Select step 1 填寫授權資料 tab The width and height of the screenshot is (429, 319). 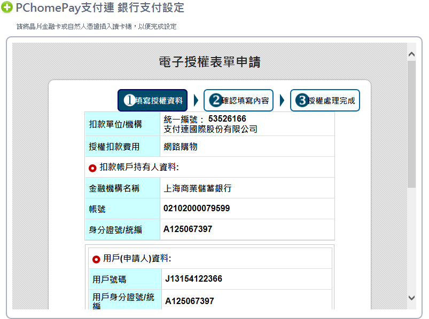[x=152, y=100]
